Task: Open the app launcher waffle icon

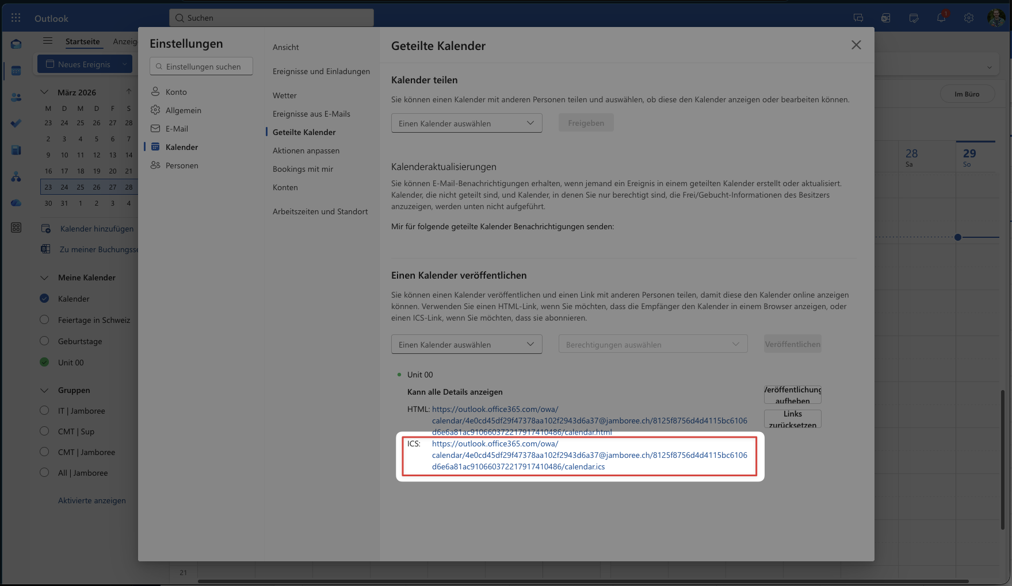Action: [16, 18]
